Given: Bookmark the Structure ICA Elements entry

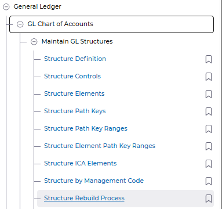Looking at the screenshot, I should (209, 164).
